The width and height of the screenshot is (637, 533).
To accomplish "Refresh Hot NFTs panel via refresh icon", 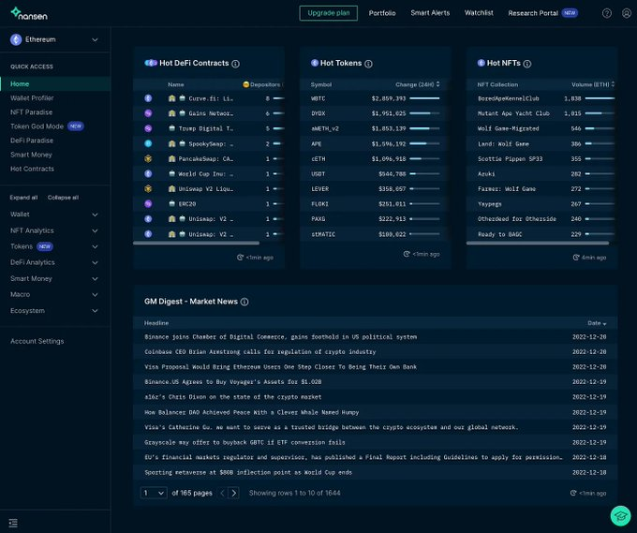I will coord(576,258).
